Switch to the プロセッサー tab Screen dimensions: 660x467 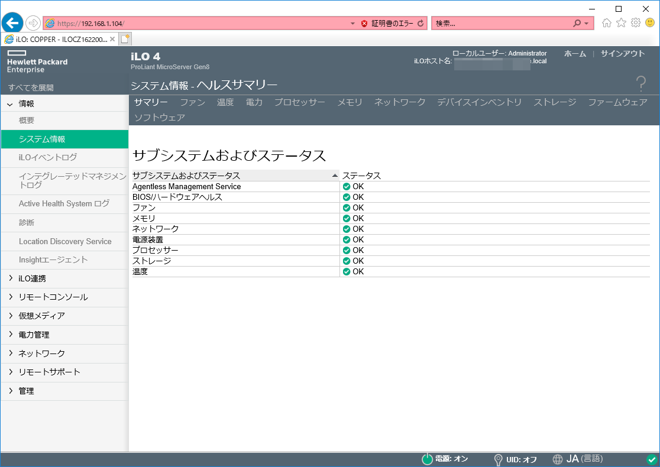[300, 102]
